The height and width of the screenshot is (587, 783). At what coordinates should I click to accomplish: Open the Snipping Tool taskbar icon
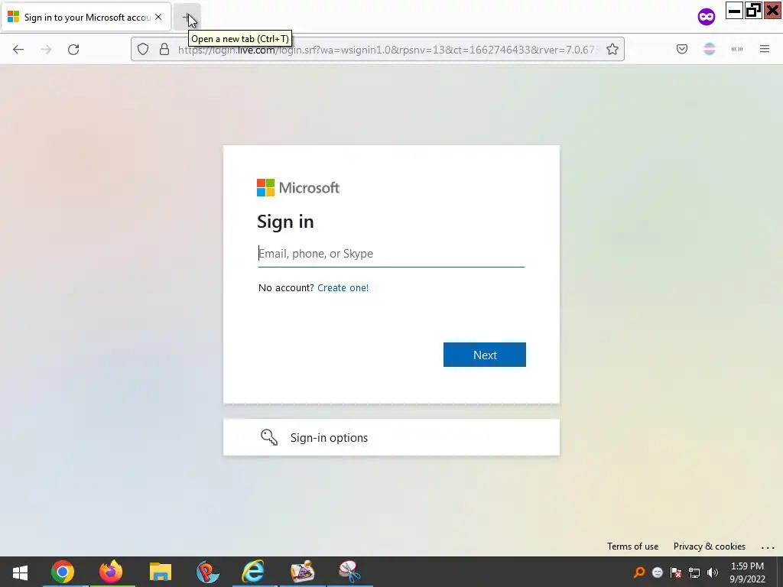pyautogui.click(x=349, y=572)
